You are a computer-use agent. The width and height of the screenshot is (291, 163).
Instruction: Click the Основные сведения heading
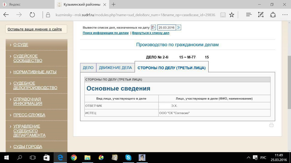tap(119, 88)
